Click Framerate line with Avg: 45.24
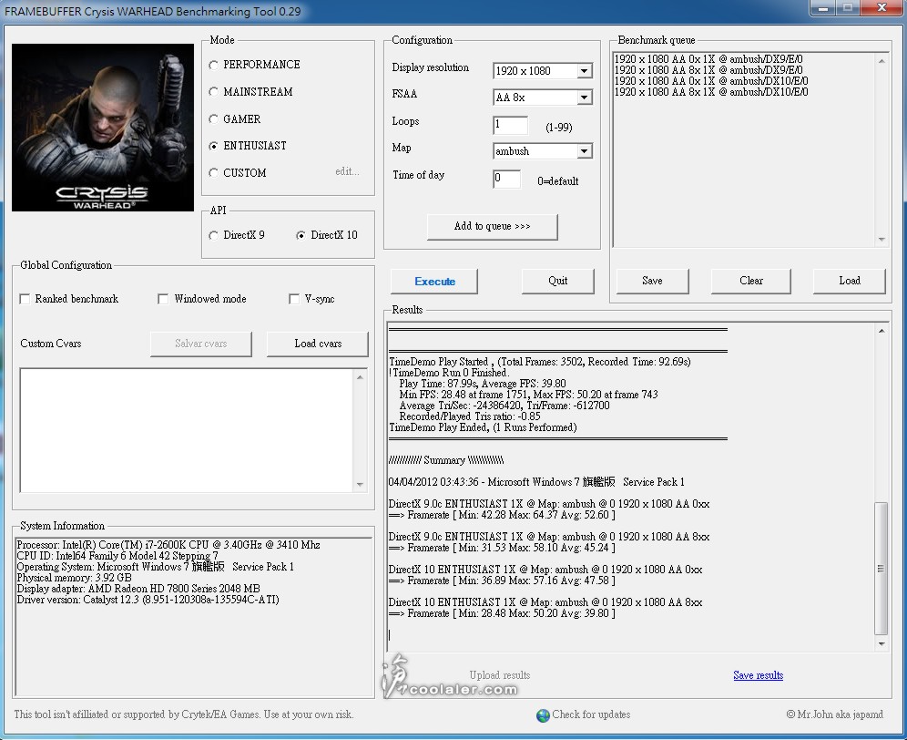The height and width of the screenshot is (740, 907). click(502, 548)
